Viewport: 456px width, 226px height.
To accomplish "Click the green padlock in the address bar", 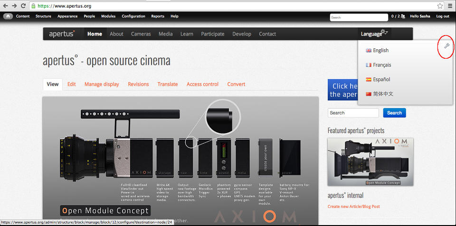I will (x=33, y=6).
